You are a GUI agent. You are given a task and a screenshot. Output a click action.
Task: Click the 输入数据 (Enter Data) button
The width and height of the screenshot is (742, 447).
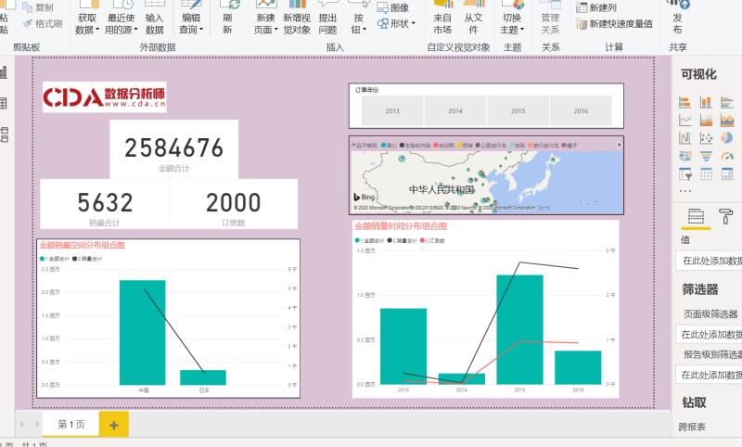[x=155, y=18]
